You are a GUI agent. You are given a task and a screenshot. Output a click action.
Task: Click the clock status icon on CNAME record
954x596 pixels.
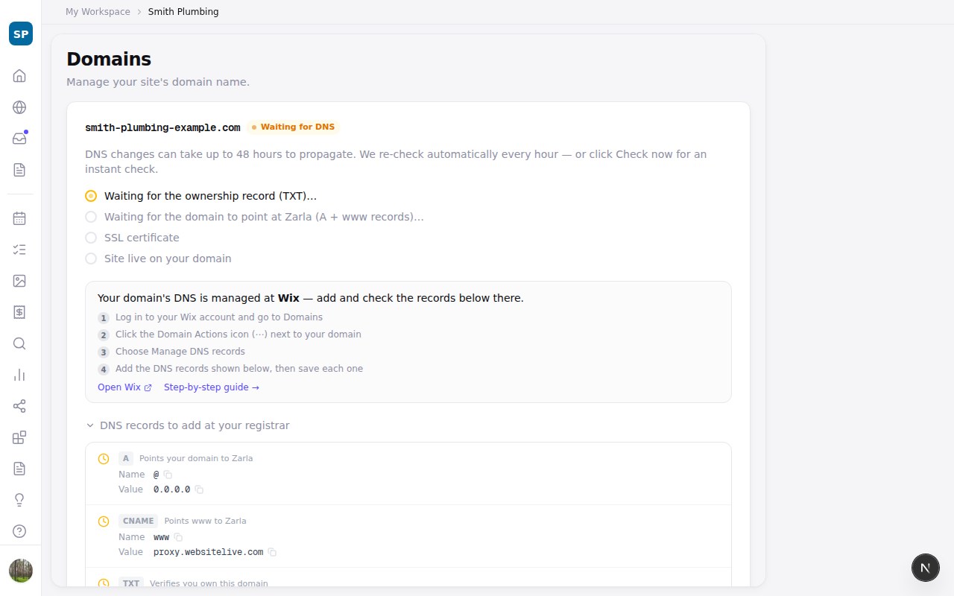104,521
